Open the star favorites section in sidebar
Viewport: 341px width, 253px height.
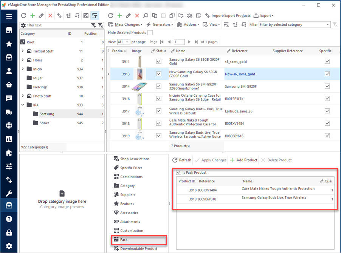coord(9,44)
